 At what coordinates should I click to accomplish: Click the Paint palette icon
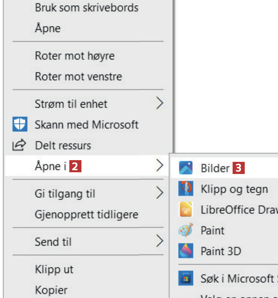tap(186, 230)
